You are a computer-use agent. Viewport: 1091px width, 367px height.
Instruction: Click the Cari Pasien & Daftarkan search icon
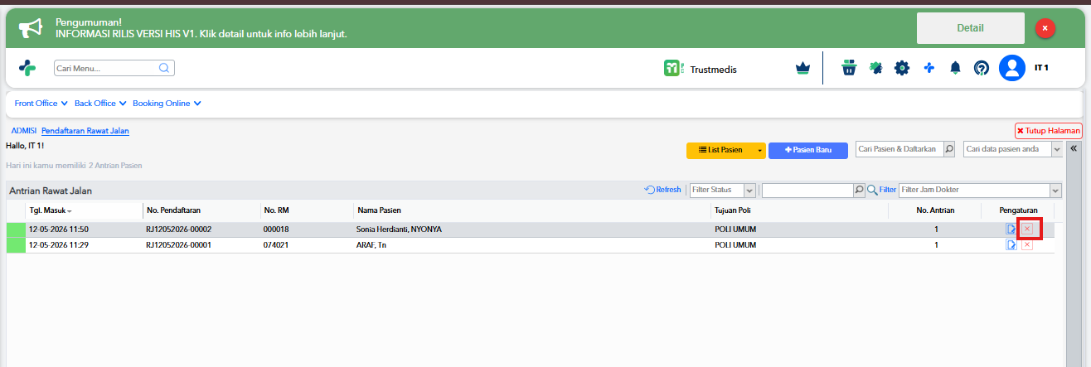click(950, 149)
